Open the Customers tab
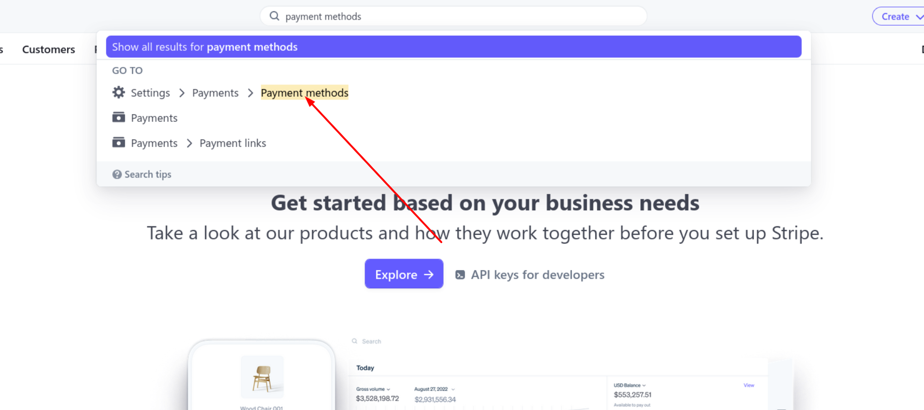This screenshot has height=410, width=924. click(x=48, y=49)
